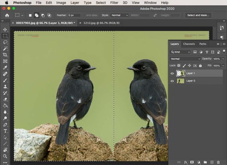Open the Kind filter dropdown

181,52
